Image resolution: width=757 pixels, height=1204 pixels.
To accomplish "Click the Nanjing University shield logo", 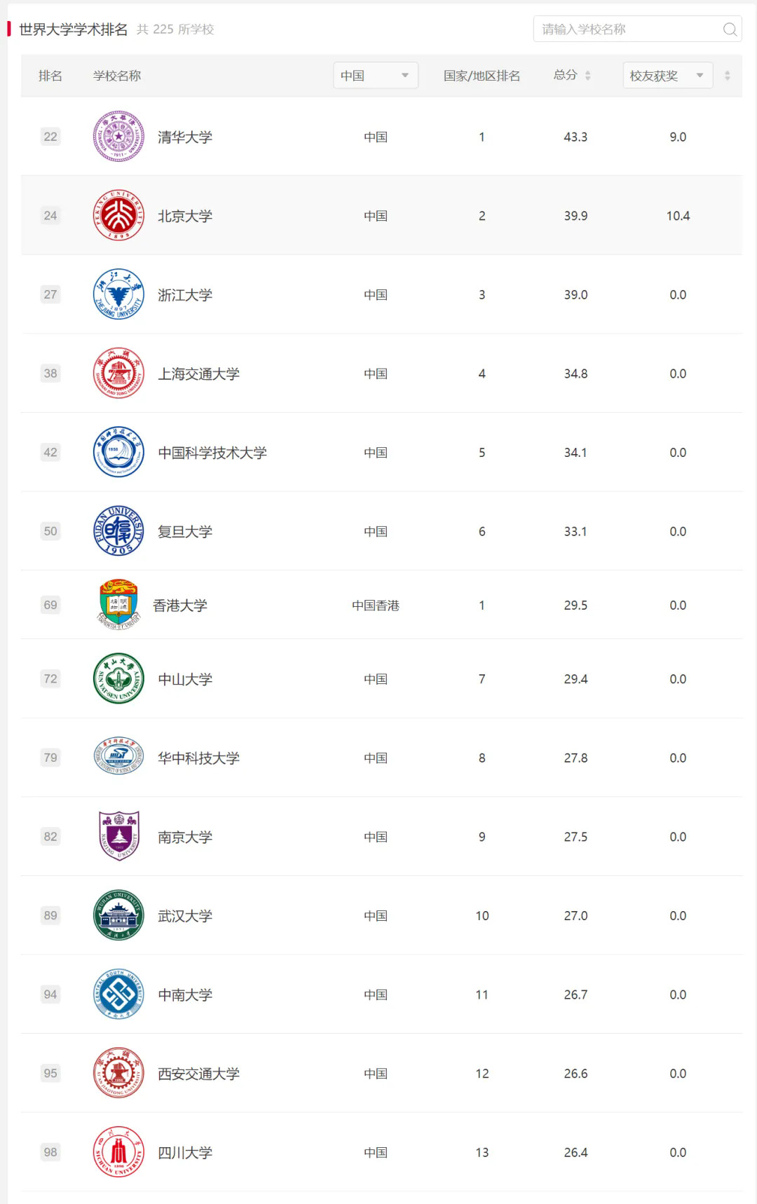I will pyautogui.click(x=118, y=836).
